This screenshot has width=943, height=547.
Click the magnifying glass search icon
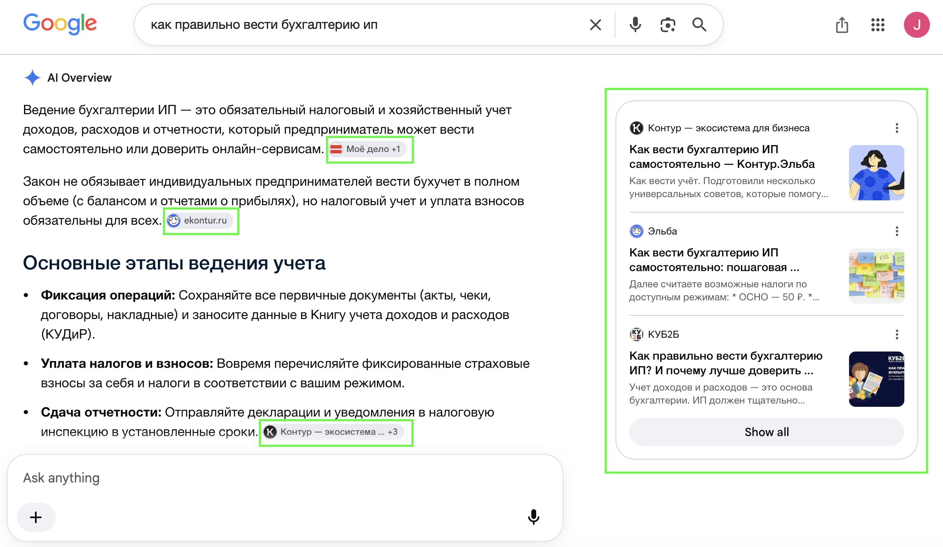point(699,25)
